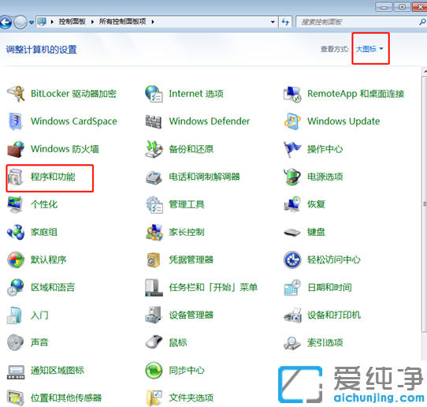427x407 pixels.
Task: Open the 文件夹选项 folder icon
Action: [x=154, y=398]
